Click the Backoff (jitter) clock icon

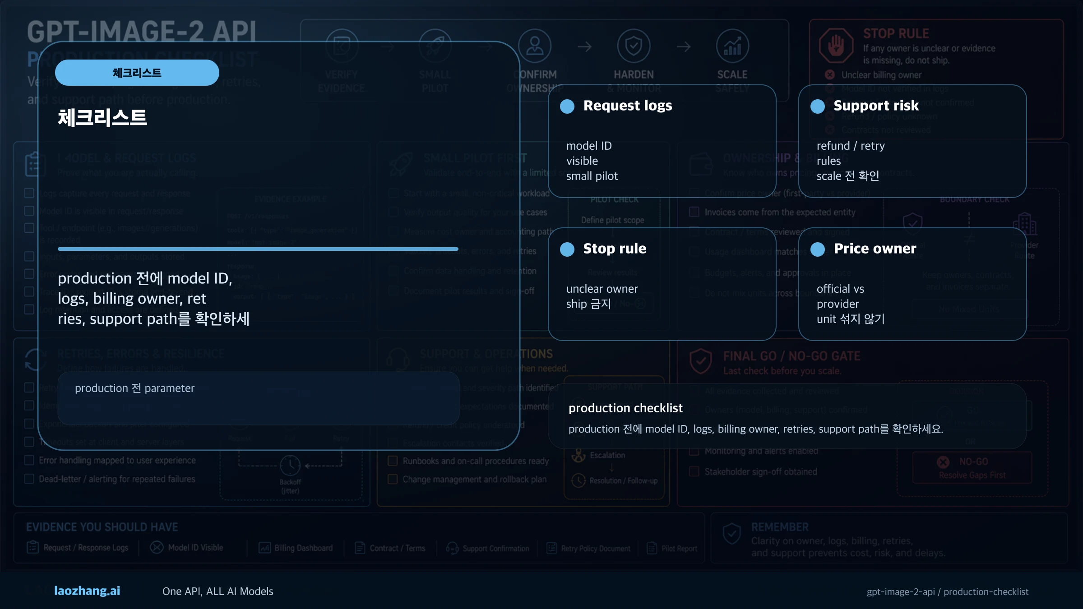(290, 465)
